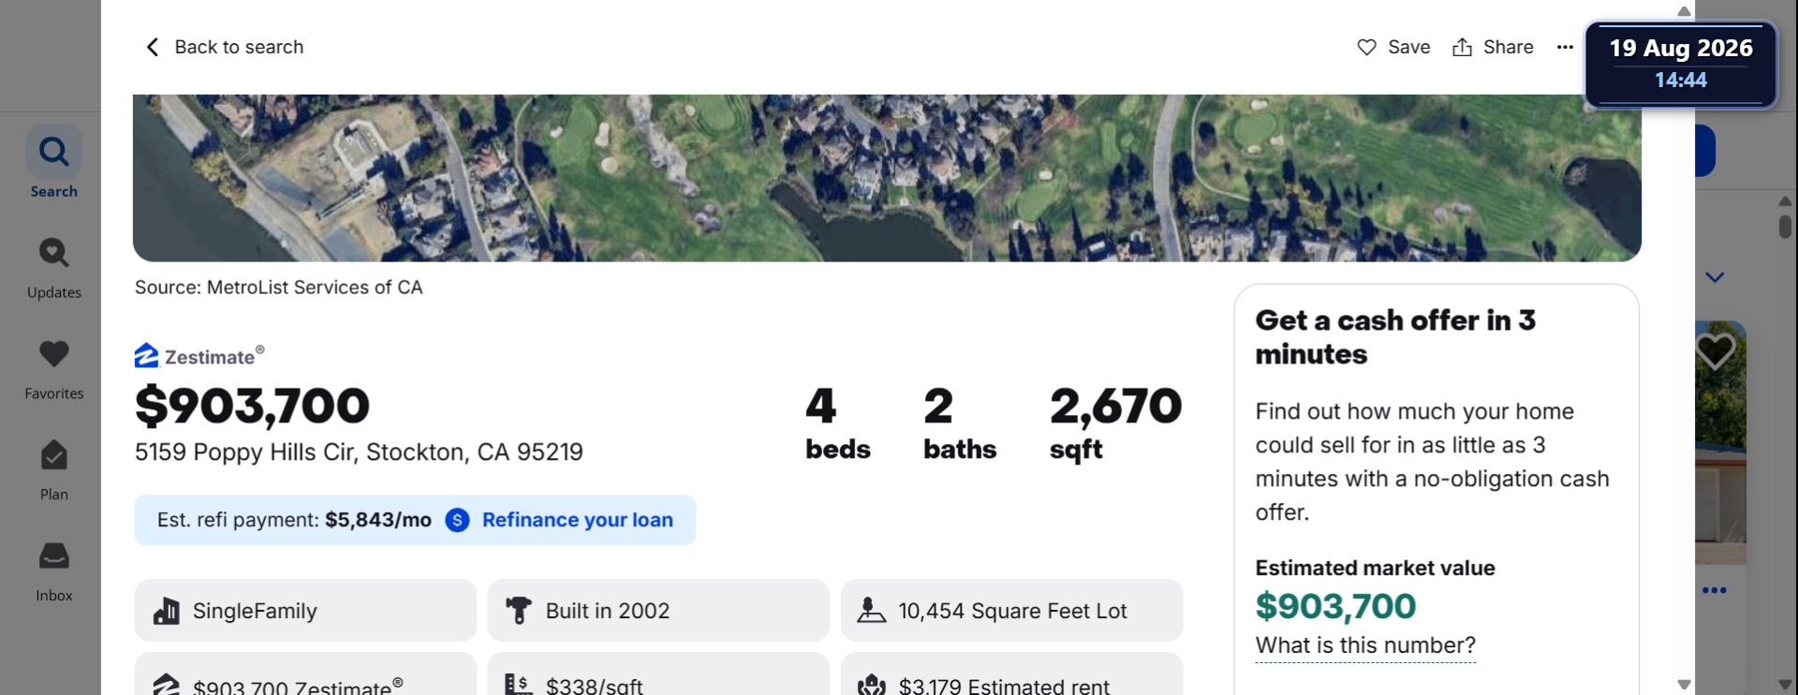Image resolution: width=1798 pixels, height=695 pixels.
Task: Click the Save heart icon
Action: coord(1367,47)
